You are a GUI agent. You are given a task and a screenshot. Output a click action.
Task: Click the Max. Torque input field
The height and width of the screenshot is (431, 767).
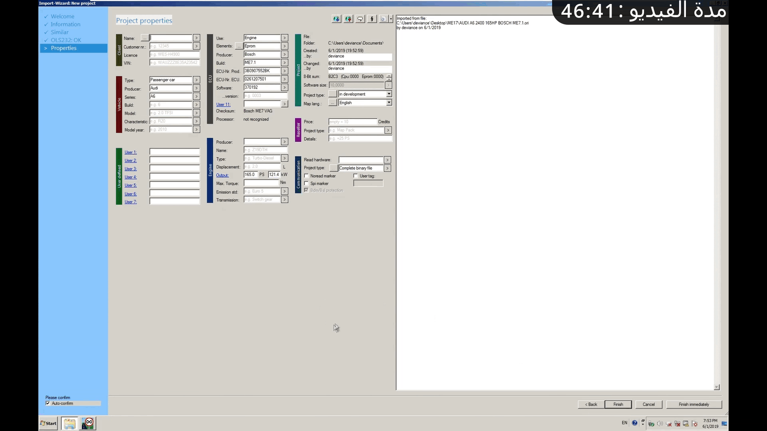click(261, 183)
